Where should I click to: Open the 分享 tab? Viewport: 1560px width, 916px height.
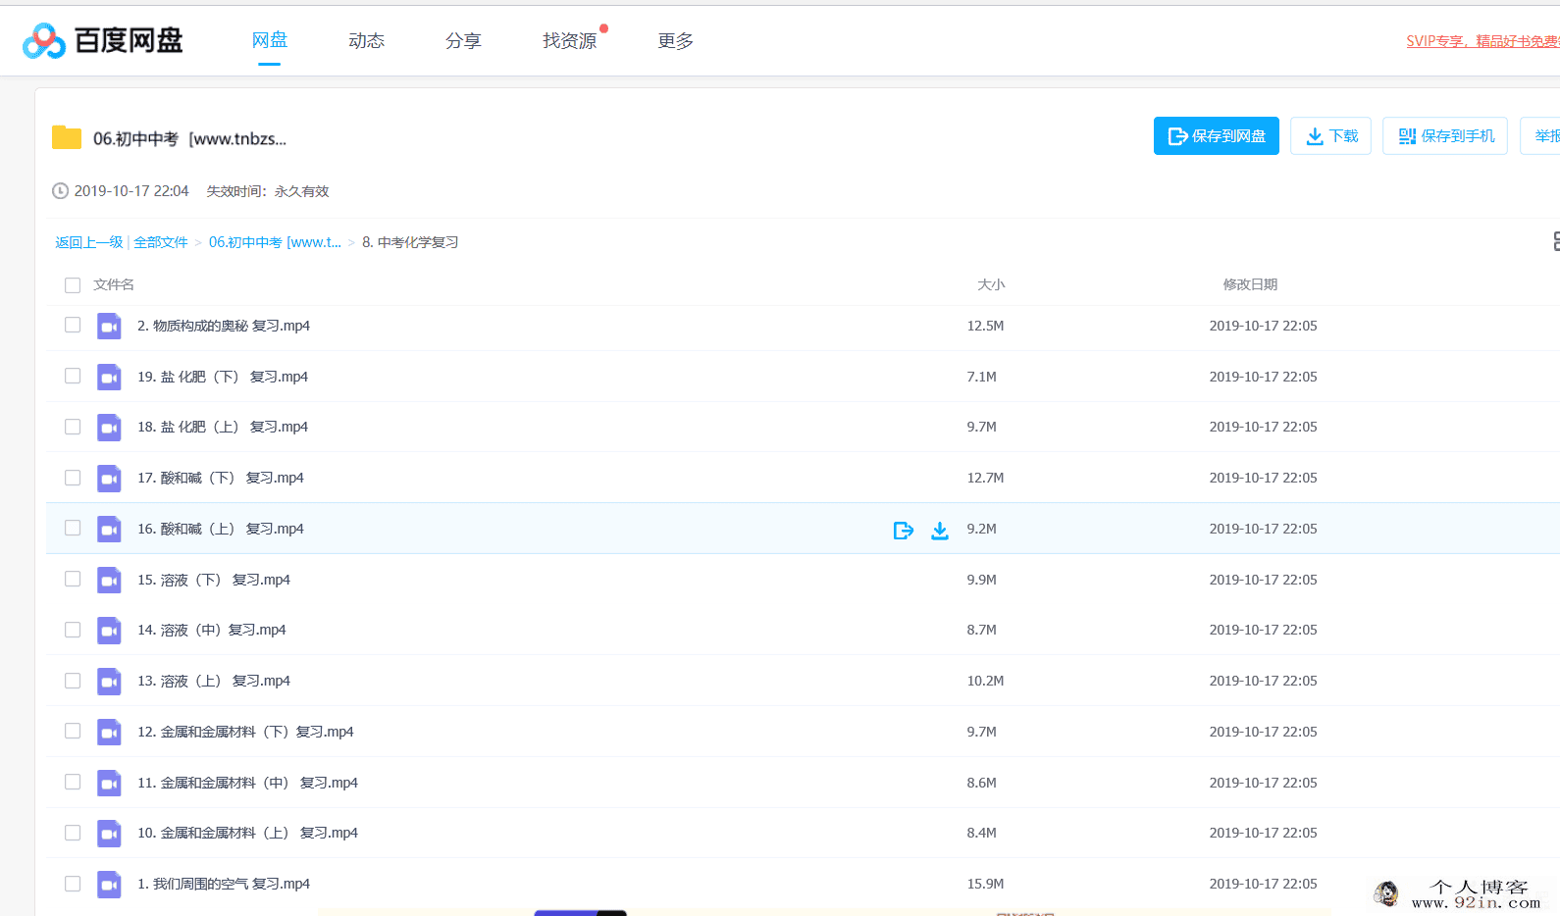[x=463, y=40]
